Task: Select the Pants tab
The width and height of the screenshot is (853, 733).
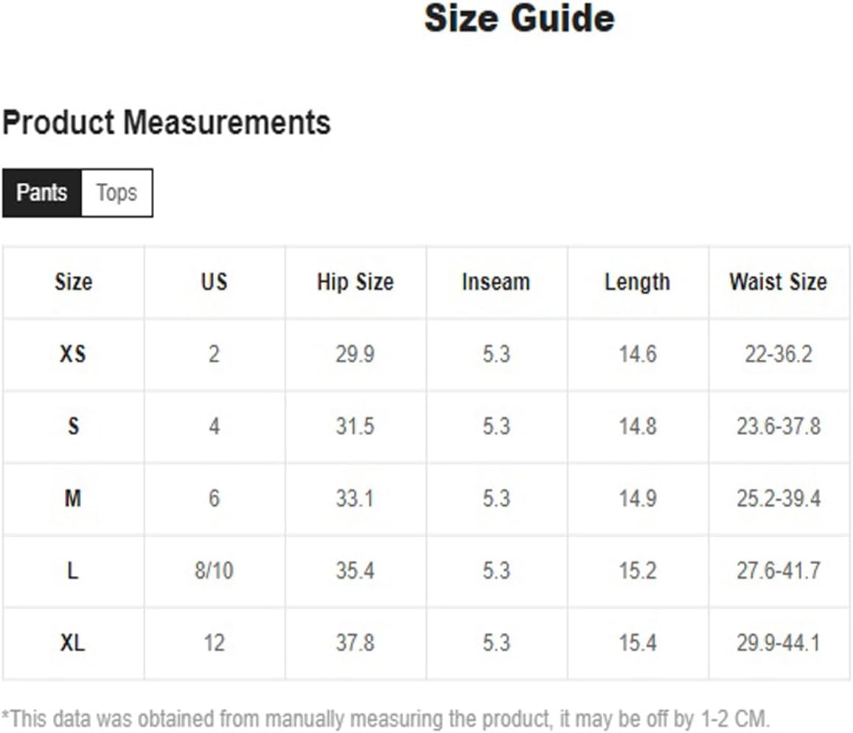Action: [42, 192]
